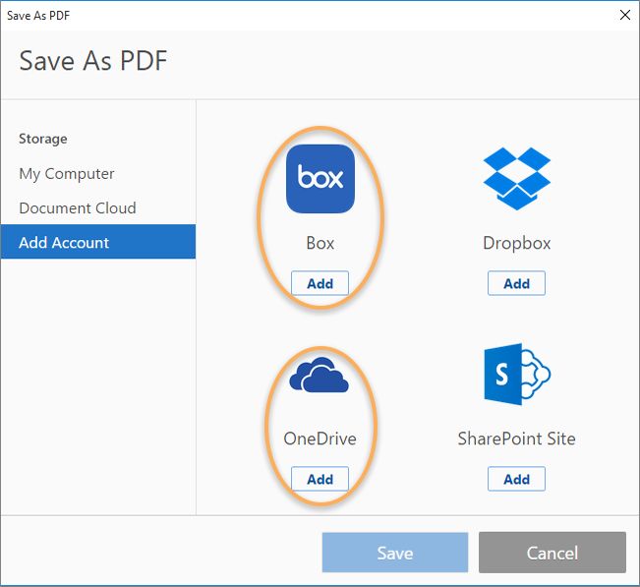This screenshot has height=587, width=640.
Task: Click the Save button
Action: click(x=395, y=553)
